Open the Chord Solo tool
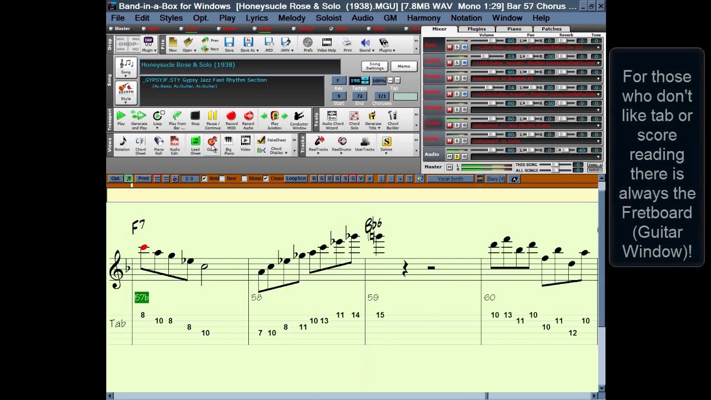Screen dimensions: 711x400 pos(354,119)
